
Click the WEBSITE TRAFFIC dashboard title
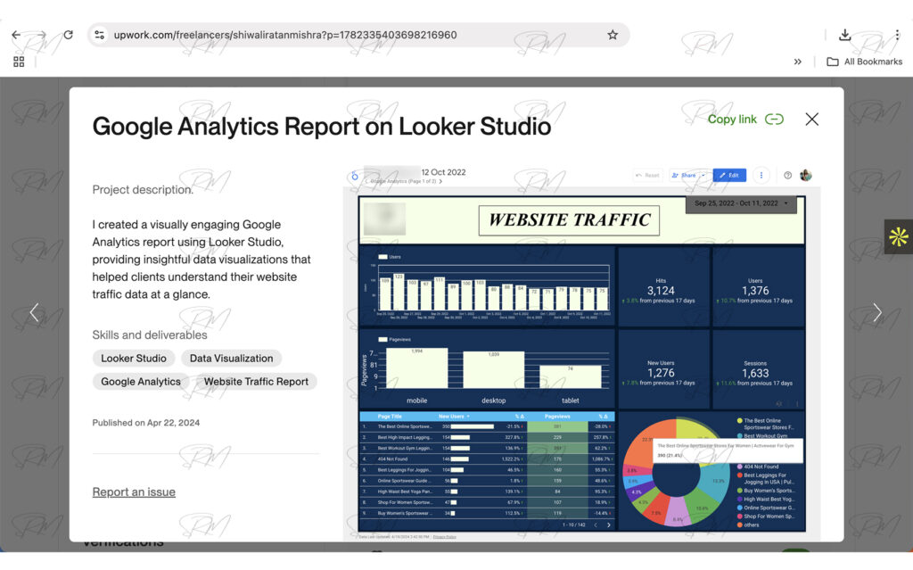tap(569, 219)
